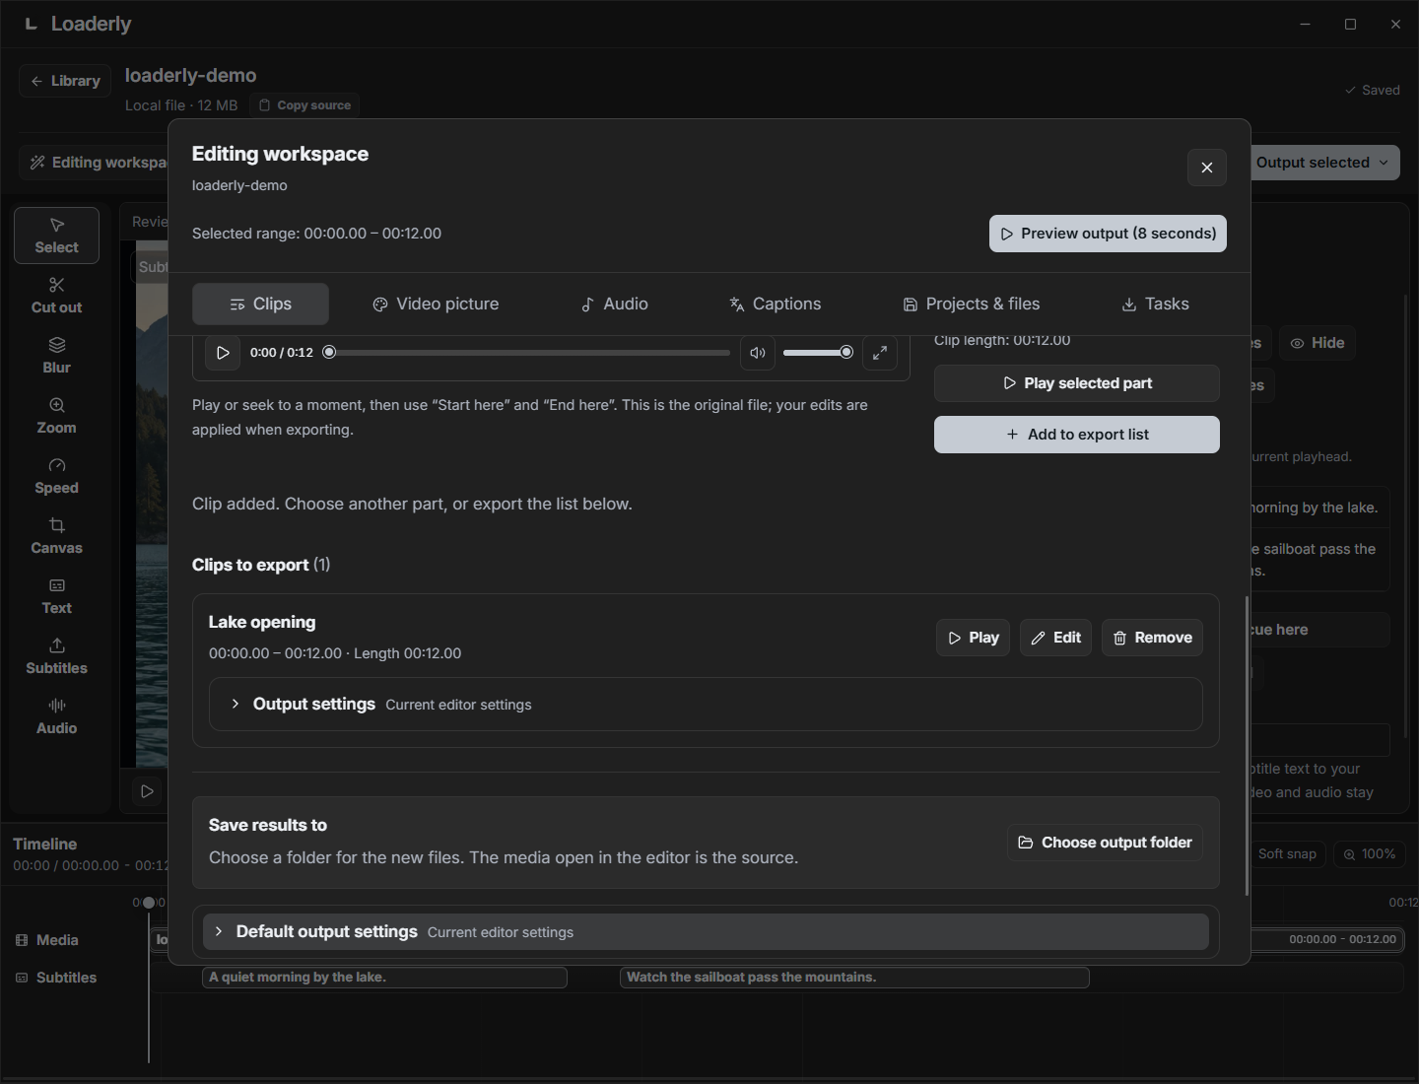
Task: Minimize the Loaderly window
Action: pos(1305,24)
